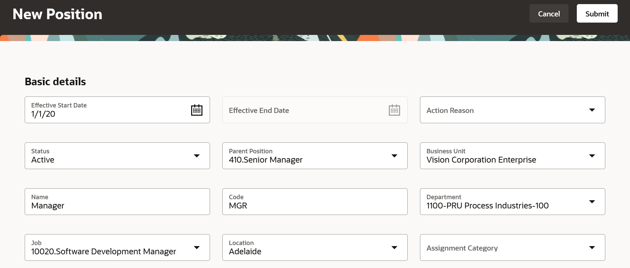Click the Active status value
Screen dimensions: 630x268
pyautogui.click(x=43, y=160)
